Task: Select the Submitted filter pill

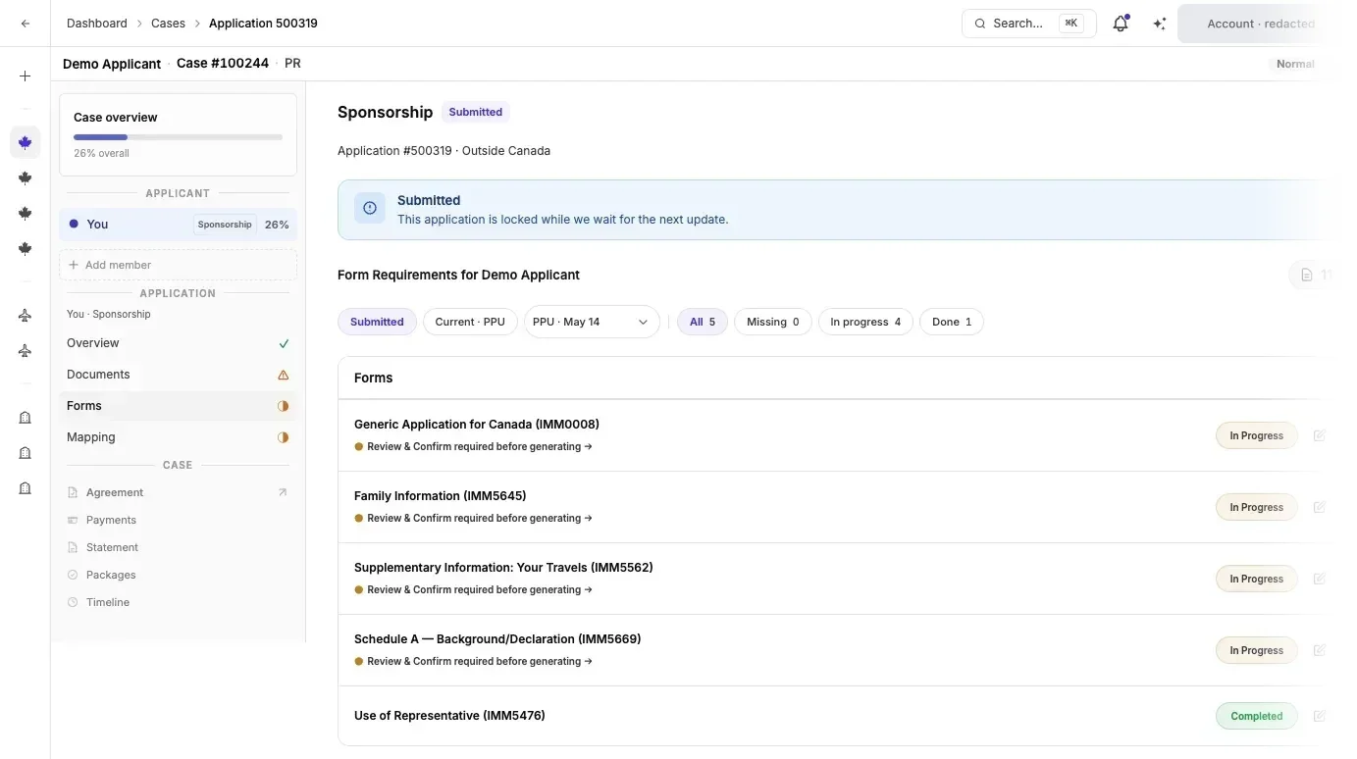Action: 377,322
